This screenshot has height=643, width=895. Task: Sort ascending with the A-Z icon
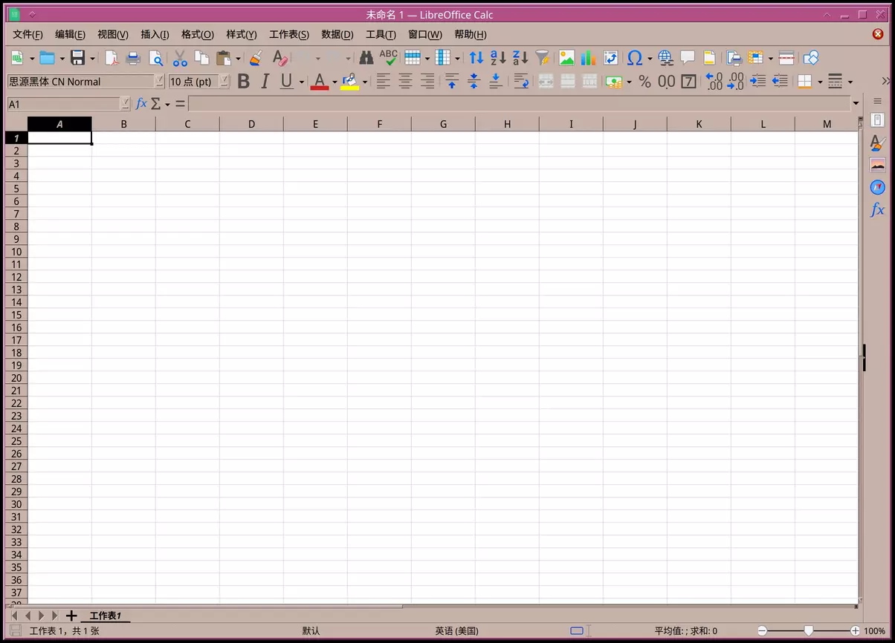(498, 58)
